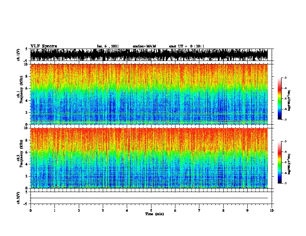Click time axis tick label "10"
The width and height of the screenshot is (306, 236).
coord(272,211)
